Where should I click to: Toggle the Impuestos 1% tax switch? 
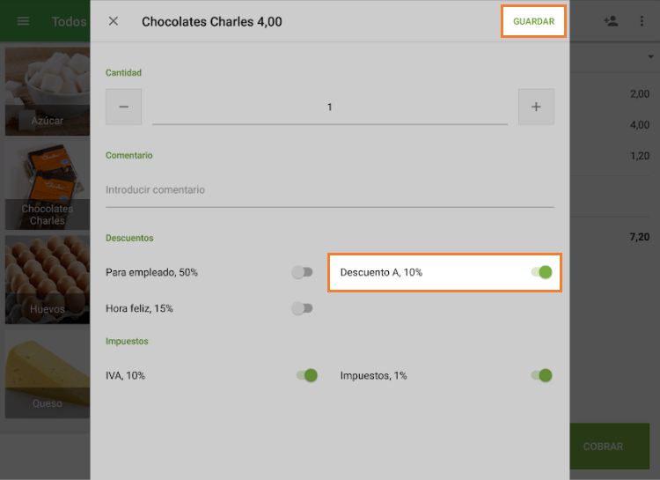tap(541, 375)
